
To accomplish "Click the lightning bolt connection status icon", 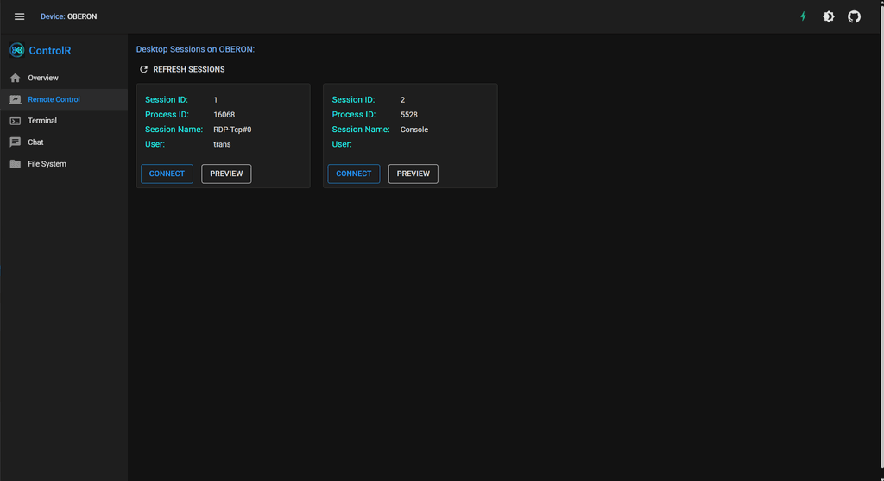I will [803, 16].
